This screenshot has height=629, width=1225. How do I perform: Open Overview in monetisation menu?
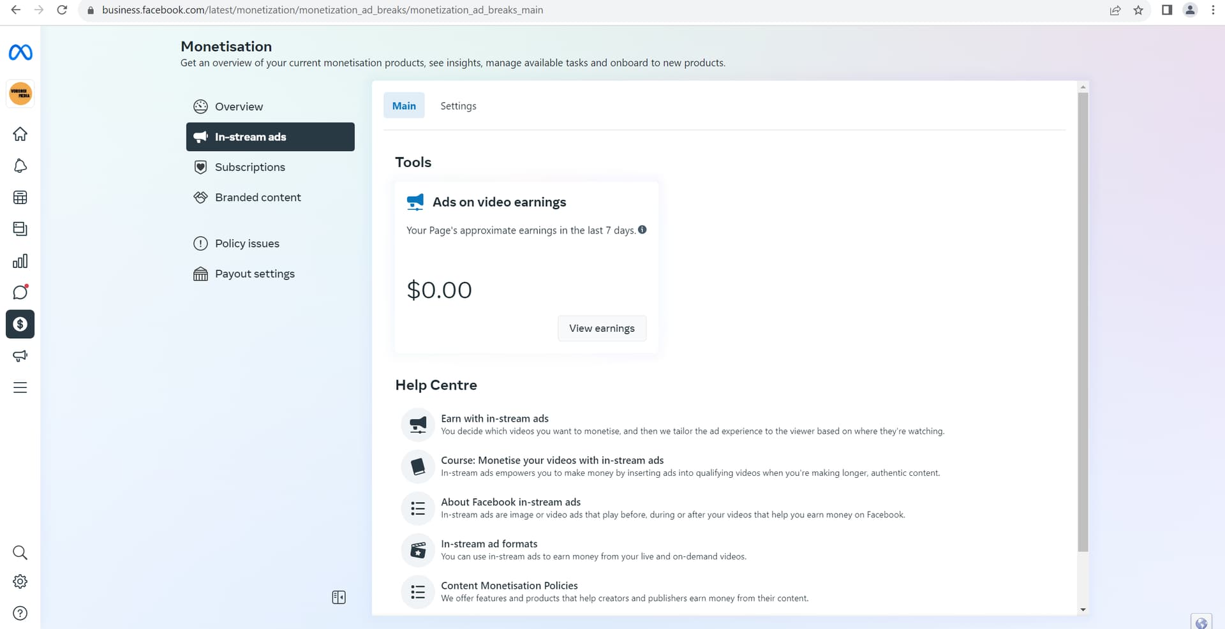tap(271, 107)
